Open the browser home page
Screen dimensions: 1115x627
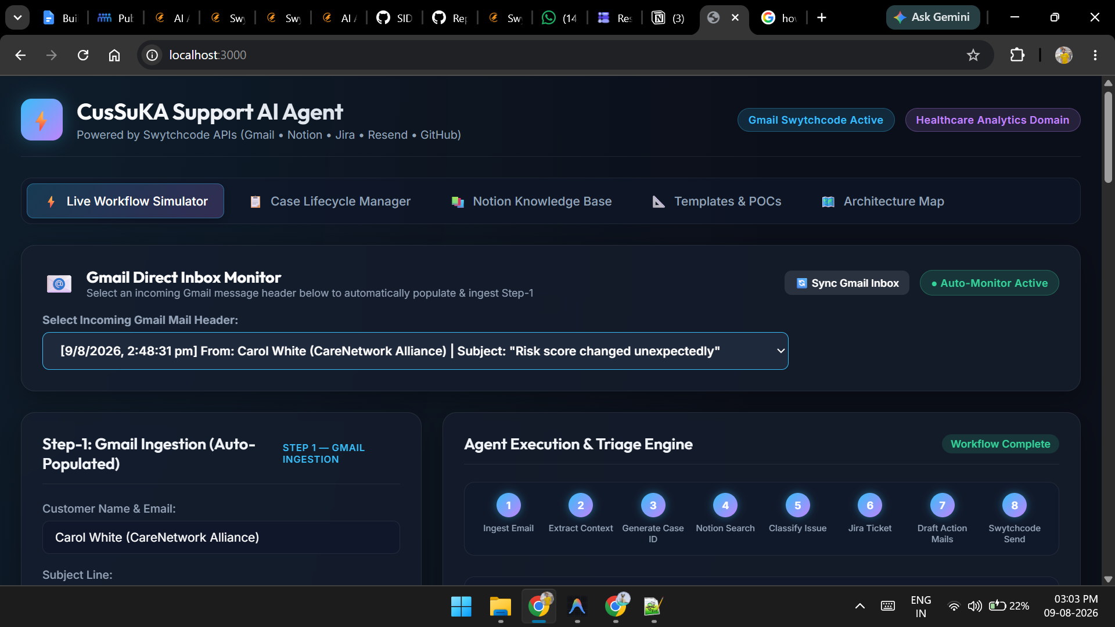pos(114,55)
